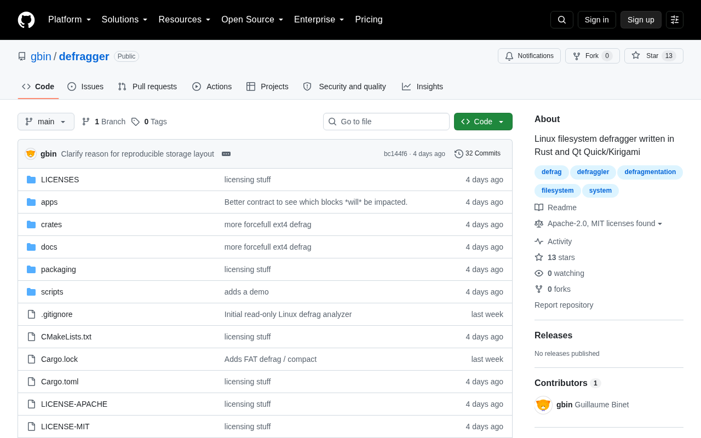Open the Security and quality tab

click(x=344, y=87)
